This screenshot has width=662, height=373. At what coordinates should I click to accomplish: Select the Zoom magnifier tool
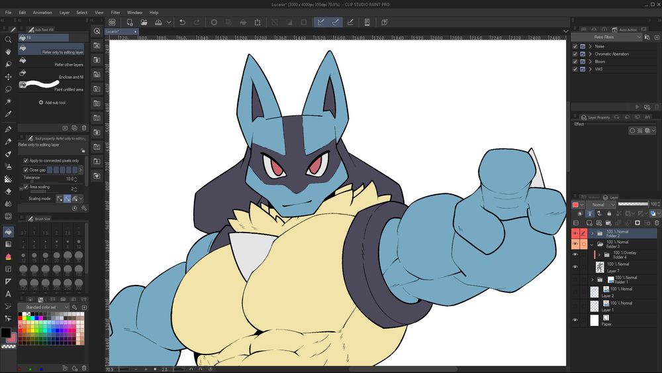(x=8, y=40)
